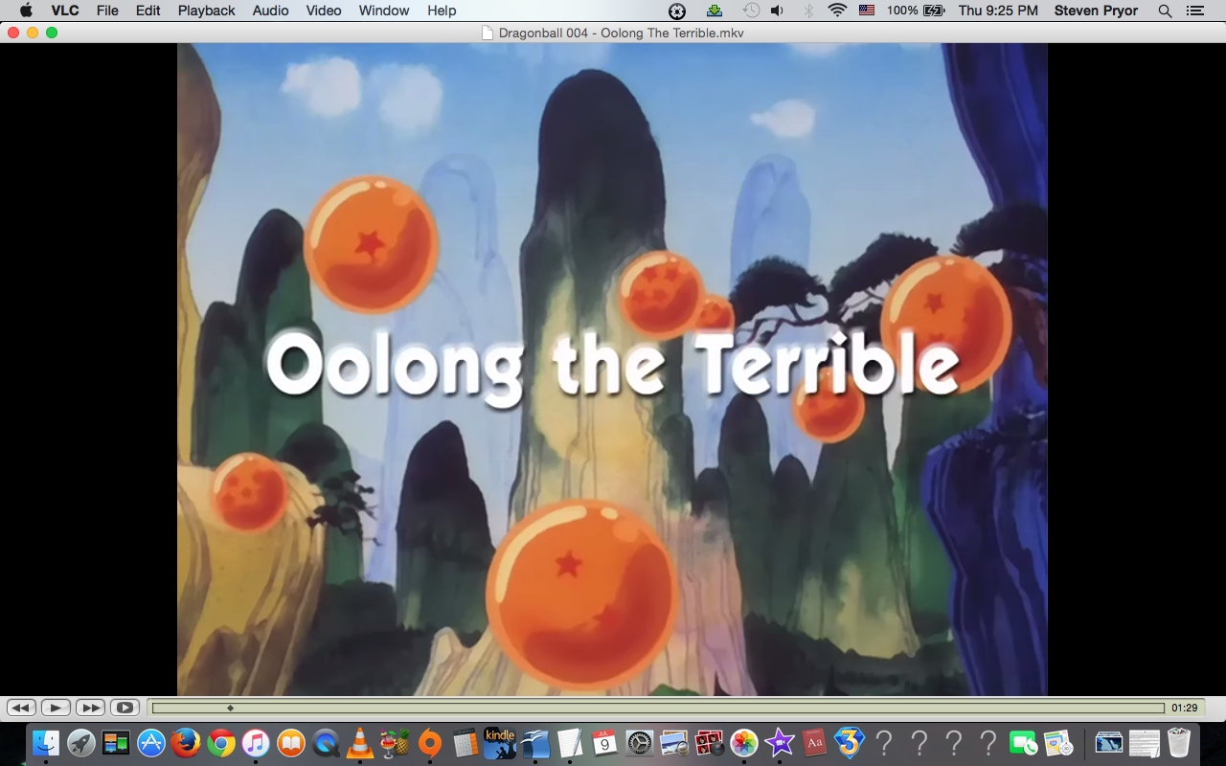1226x766 pixels.
Task: Open the Help menu
Action: [x=442, y=11]
